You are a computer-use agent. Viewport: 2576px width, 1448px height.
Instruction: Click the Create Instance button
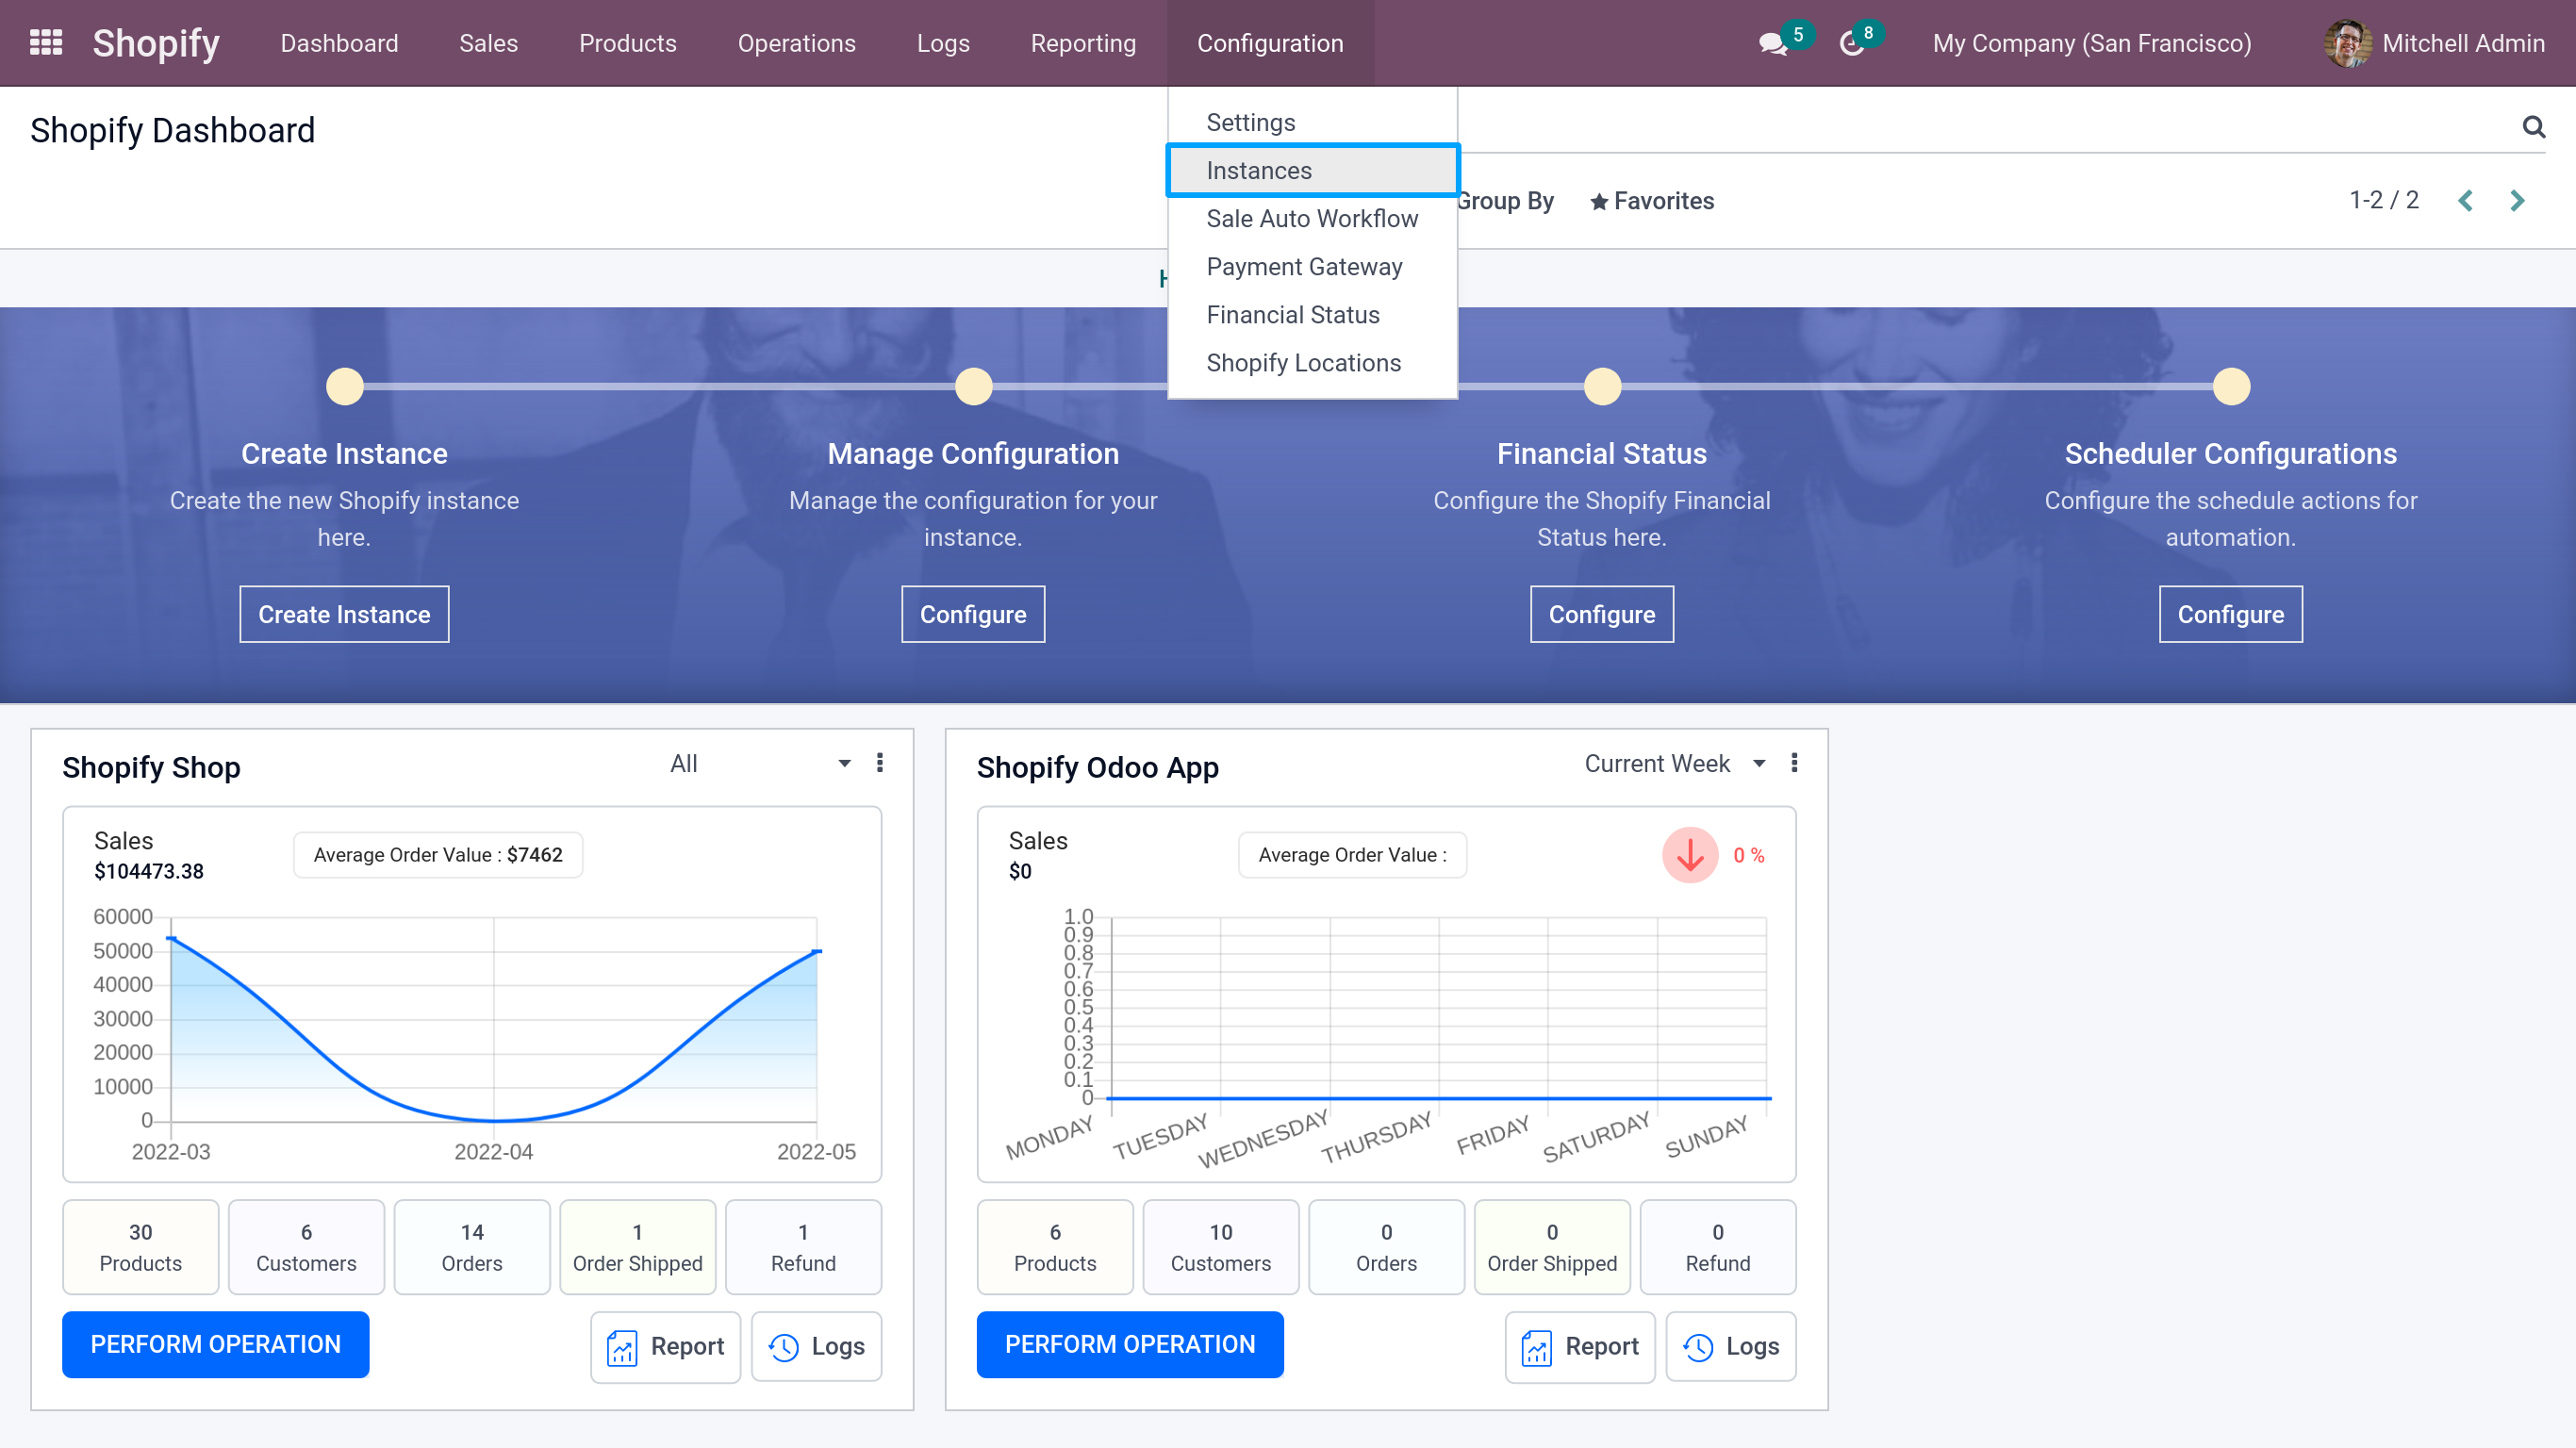coord(345,614)
